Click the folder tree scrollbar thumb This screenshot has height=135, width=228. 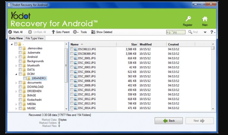(x=66, y=65)
